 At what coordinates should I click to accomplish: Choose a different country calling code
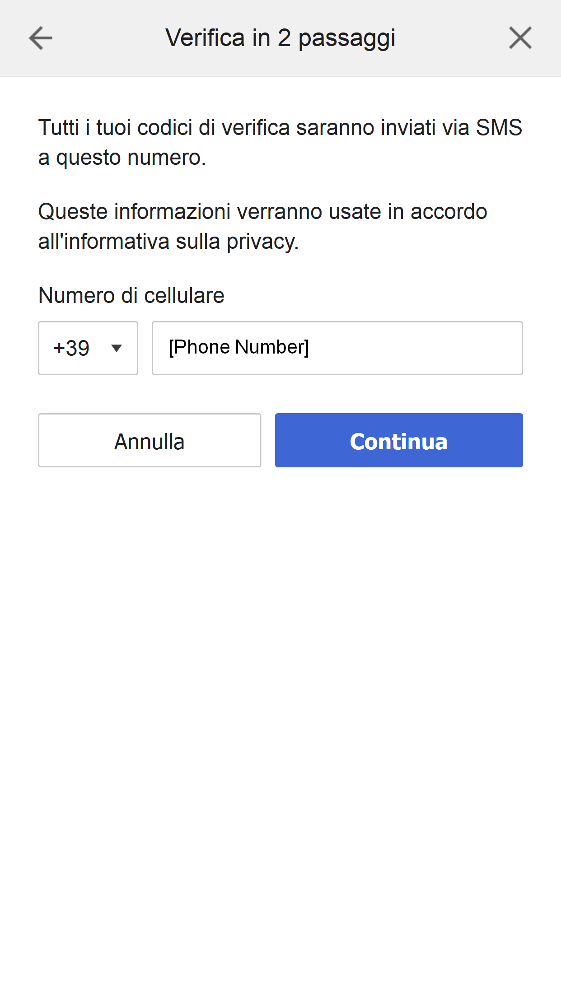(x=88, y=348)
